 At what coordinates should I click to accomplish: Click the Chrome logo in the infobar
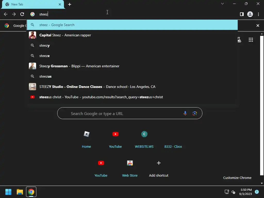click(7, 26)
